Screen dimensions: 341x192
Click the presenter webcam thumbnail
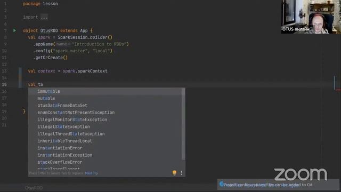(x=311, y=17)
